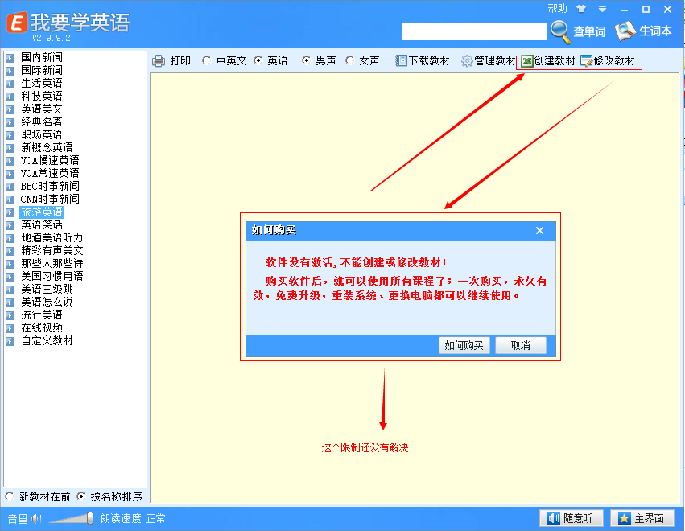Click the manage textbook gear icon

pyautogui.click(x=467, y=60)
